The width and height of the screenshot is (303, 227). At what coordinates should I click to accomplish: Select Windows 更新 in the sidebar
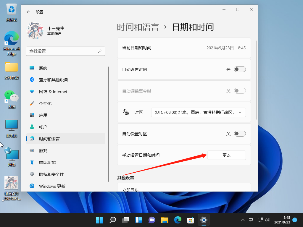[x=52, y=186]
